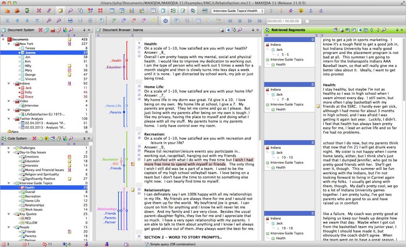Viewport: 406px width, 247px height.
Task: Select the Grace document under Indiana
Action: (x=29, y=97)
